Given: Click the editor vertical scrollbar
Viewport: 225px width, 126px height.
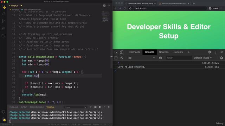Looking at the screenshot, I should pyautogui.click(x=111, y=50).
